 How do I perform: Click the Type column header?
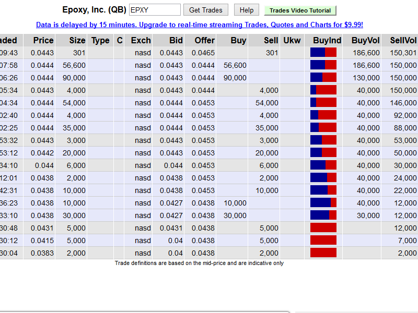coord(100,40)
